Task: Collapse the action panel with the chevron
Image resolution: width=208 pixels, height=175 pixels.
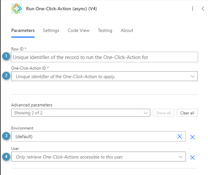Action: (x=203, y=9)
